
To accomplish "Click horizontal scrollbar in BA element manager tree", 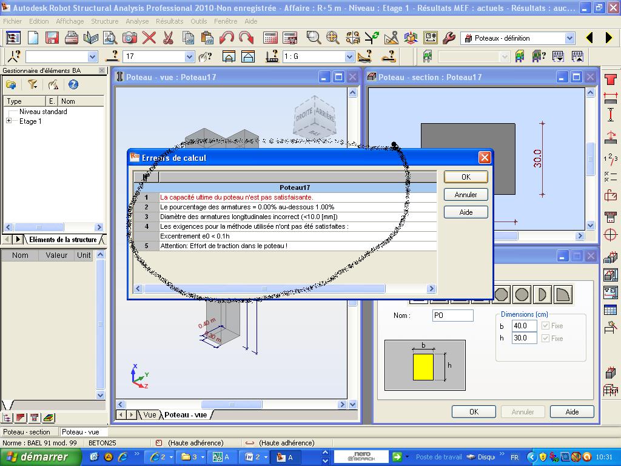I will point(39,227).
